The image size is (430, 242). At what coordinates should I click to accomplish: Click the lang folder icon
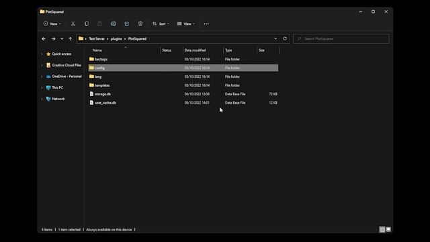91,76
